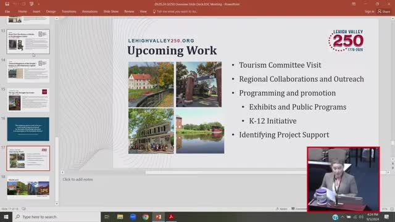Image resolution: width=395 pixels, height=222 pixels.
Task: Select slide 13 thumbnail
Action: tap(28, 41)
